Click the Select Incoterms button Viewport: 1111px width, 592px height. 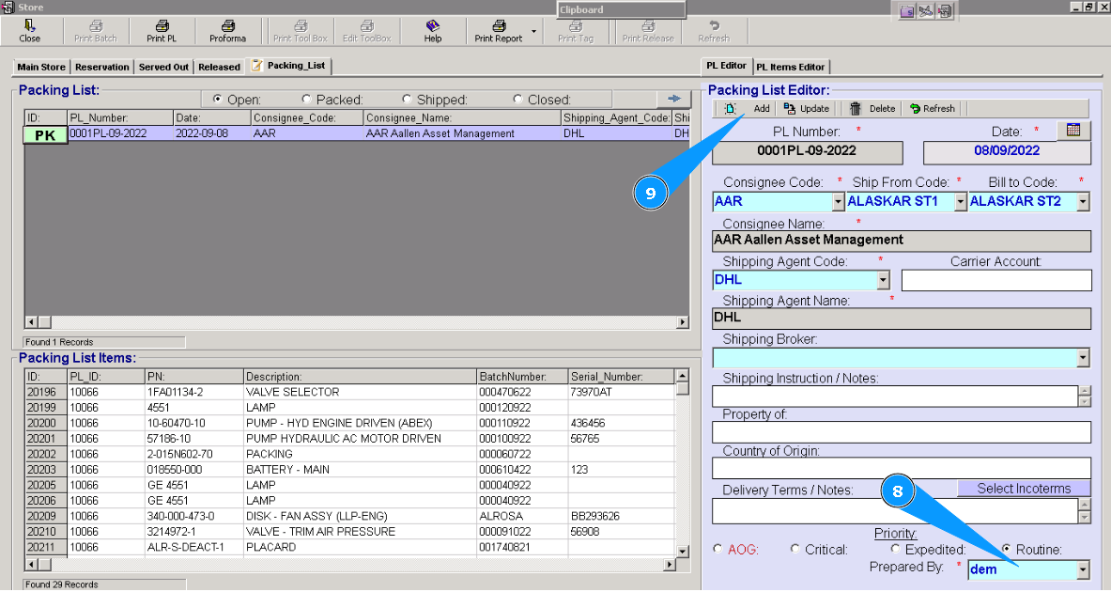click(1024, 489)
